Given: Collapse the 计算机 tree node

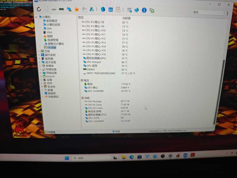Looking at the screenshot, I should pos(36,17).
